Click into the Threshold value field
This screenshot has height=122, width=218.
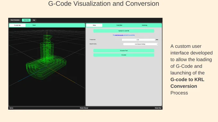tap(138, 39)
